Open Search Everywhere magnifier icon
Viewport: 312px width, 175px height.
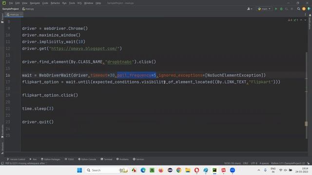(298, 9)
